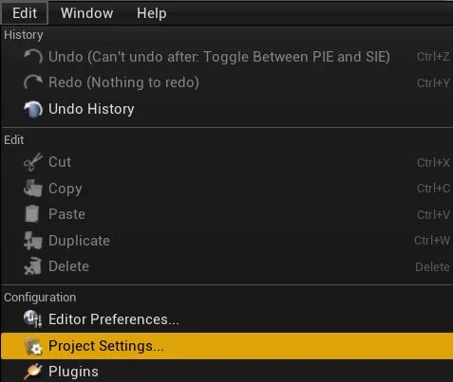
Task: Click the Duplicate icon
Action: (x=33, y=241)
